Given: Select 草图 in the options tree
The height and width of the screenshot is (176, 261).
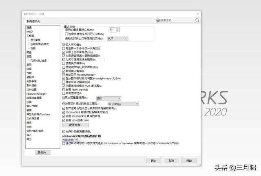Looking at the screenshot, I should [29, 56].
